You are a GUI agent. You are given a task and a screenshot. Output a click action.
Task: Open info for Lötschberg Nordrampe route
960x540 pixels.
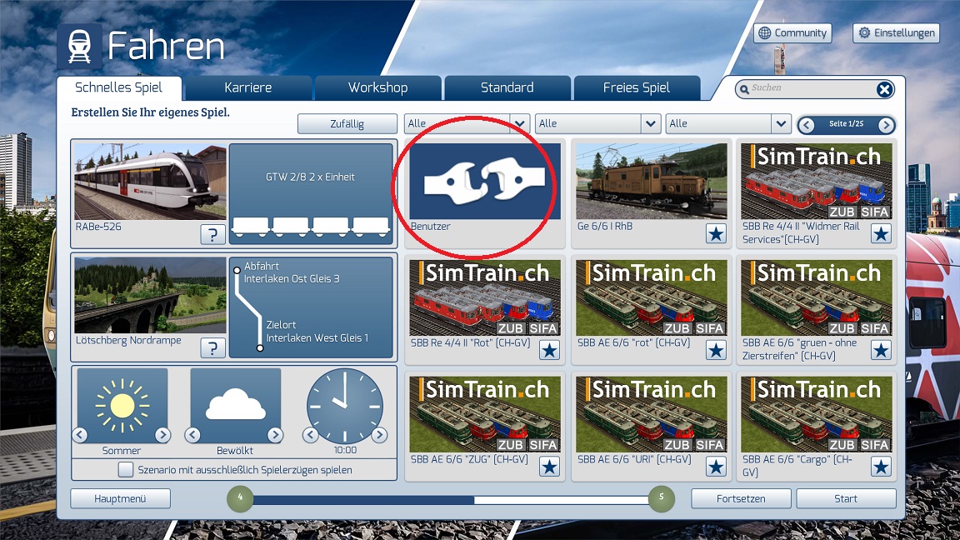point(212,347)
